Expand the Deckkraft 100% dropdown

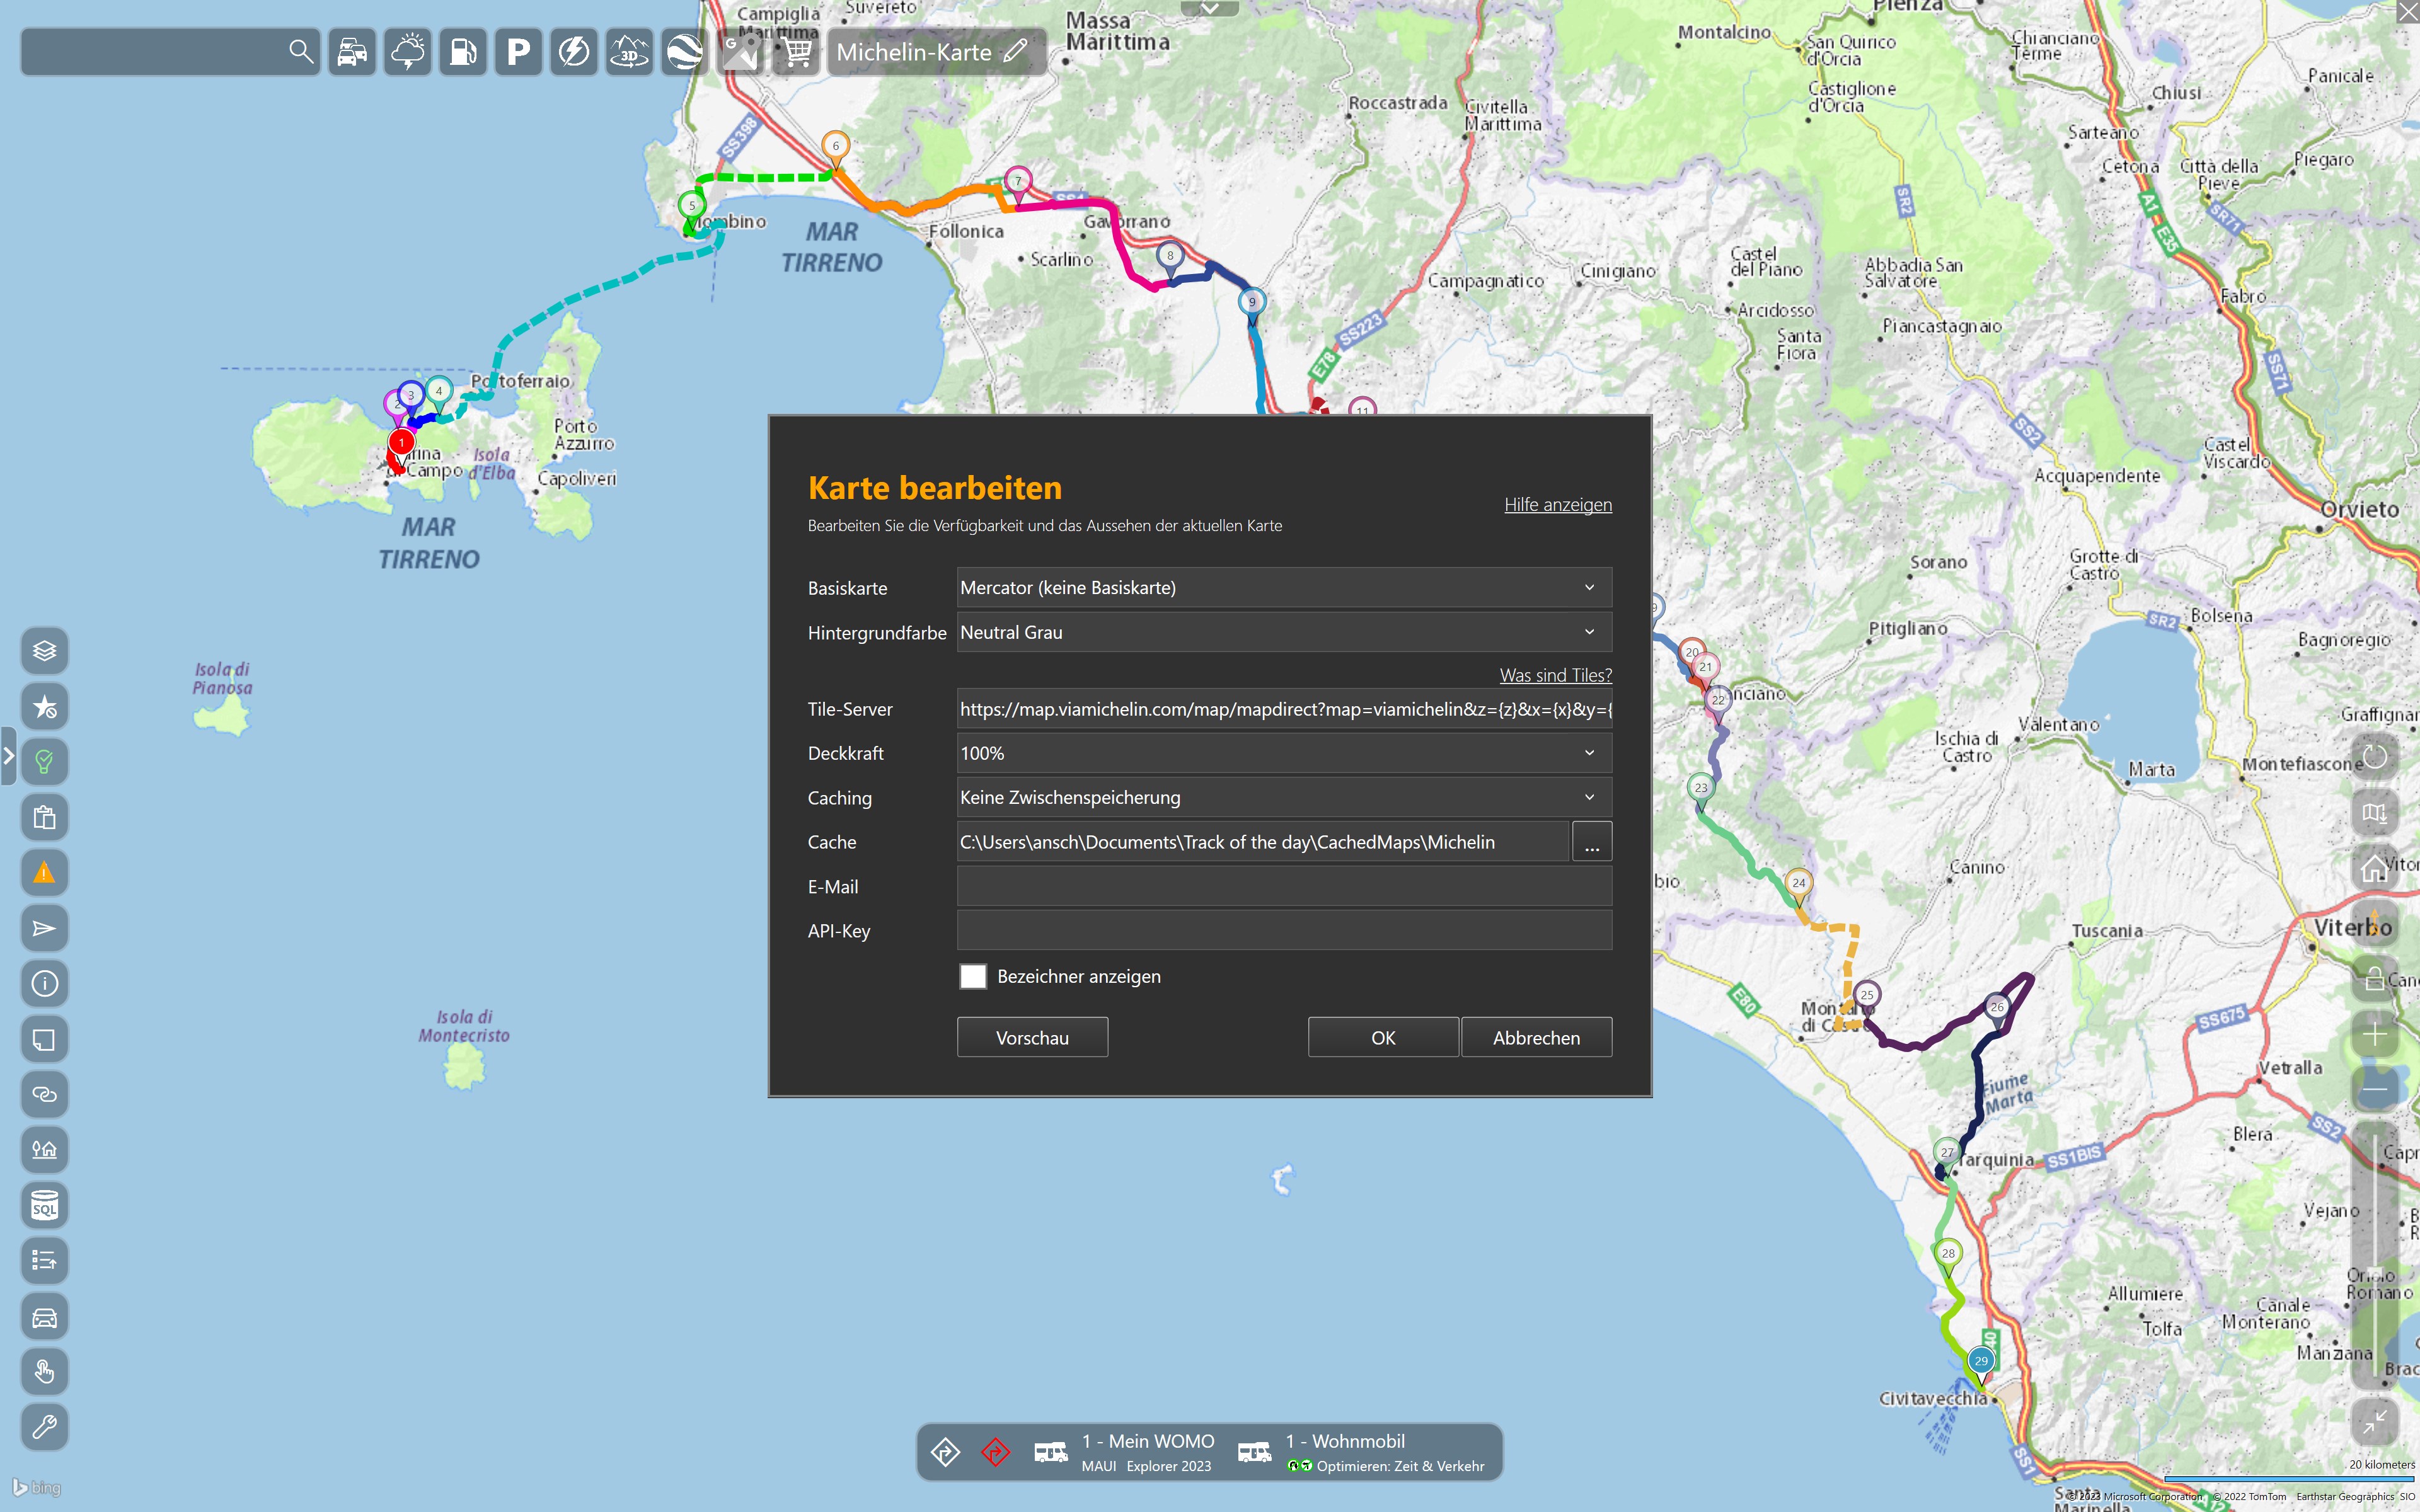[1283, 753]
